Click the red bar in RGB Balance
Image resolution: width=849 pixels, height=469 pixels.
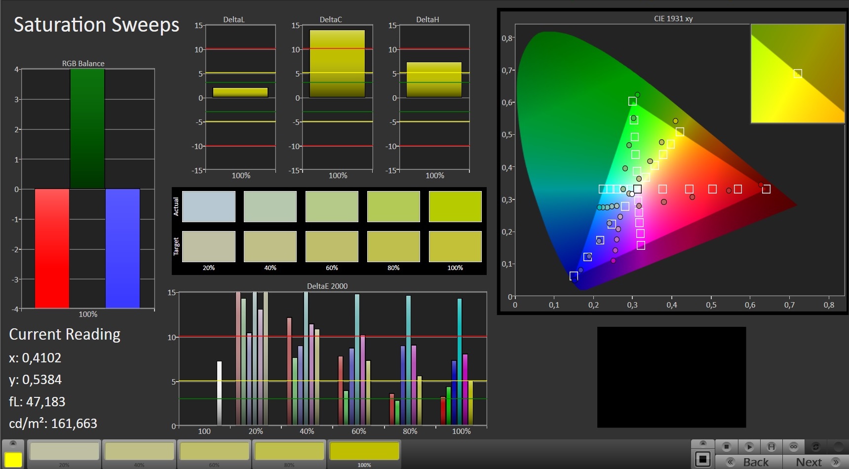click(52, 248)
